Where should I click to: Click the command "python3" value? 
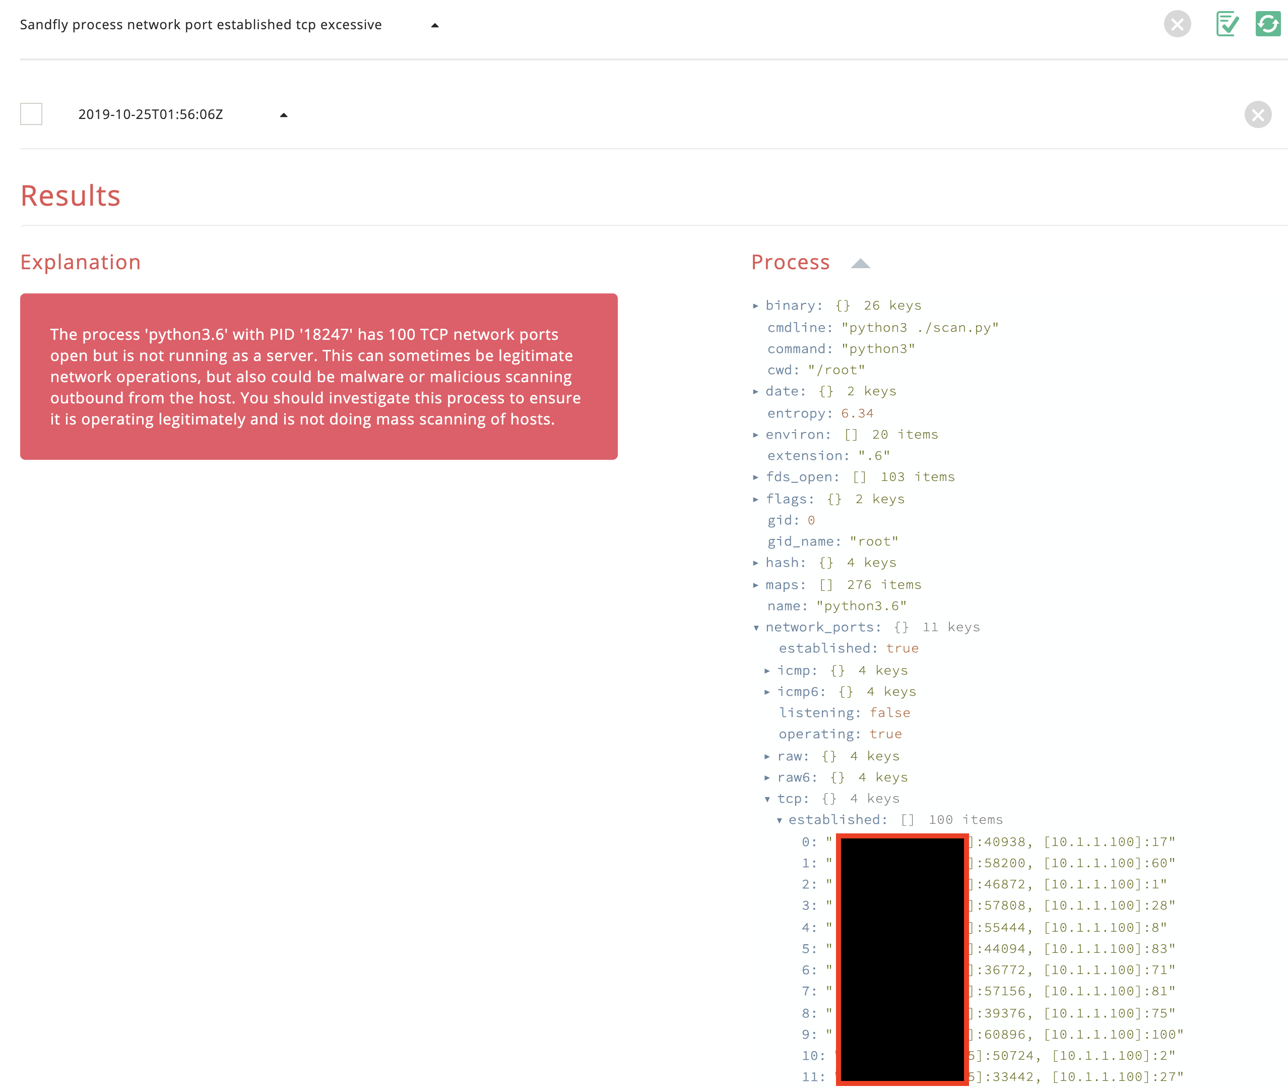point(878,349)
